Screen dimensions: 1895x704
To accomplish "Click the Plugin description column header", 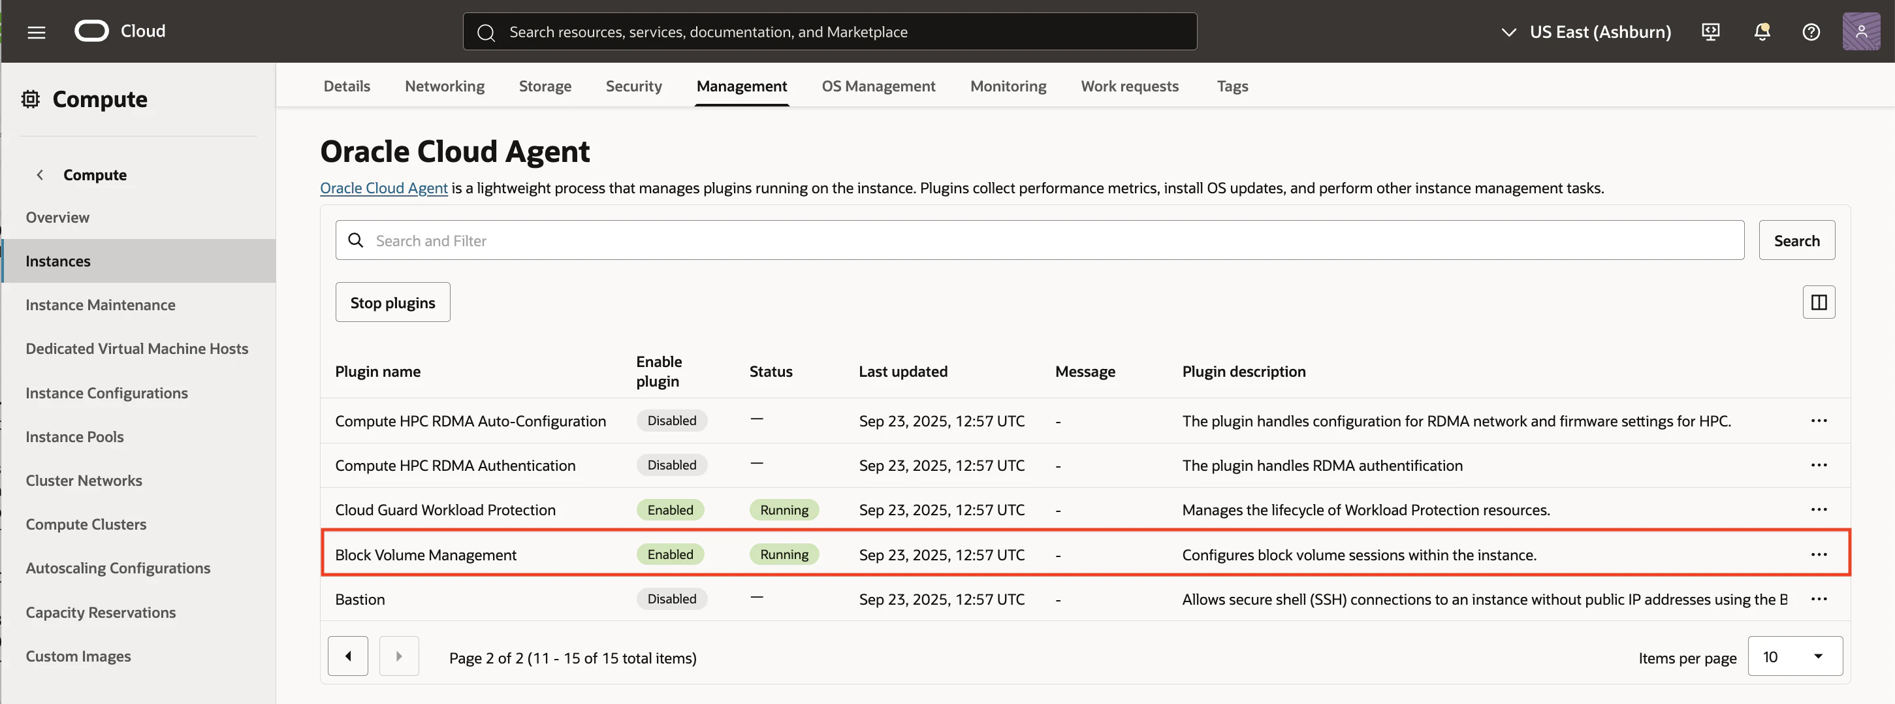I will pos(1244,372).
